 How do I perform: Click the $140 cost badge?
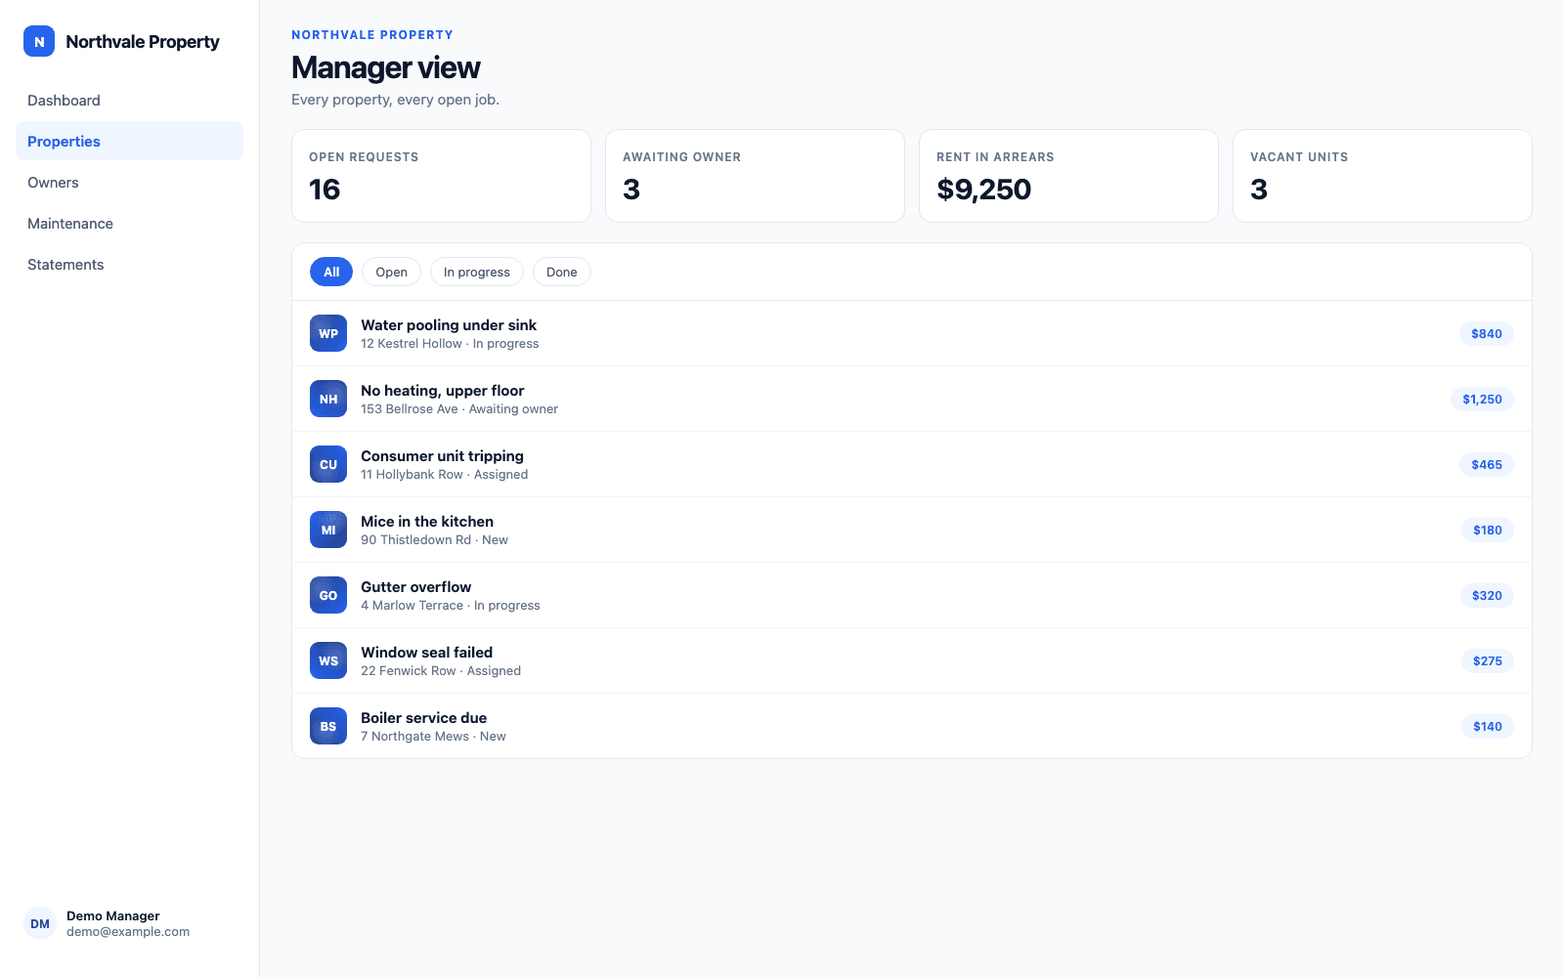1488,726
